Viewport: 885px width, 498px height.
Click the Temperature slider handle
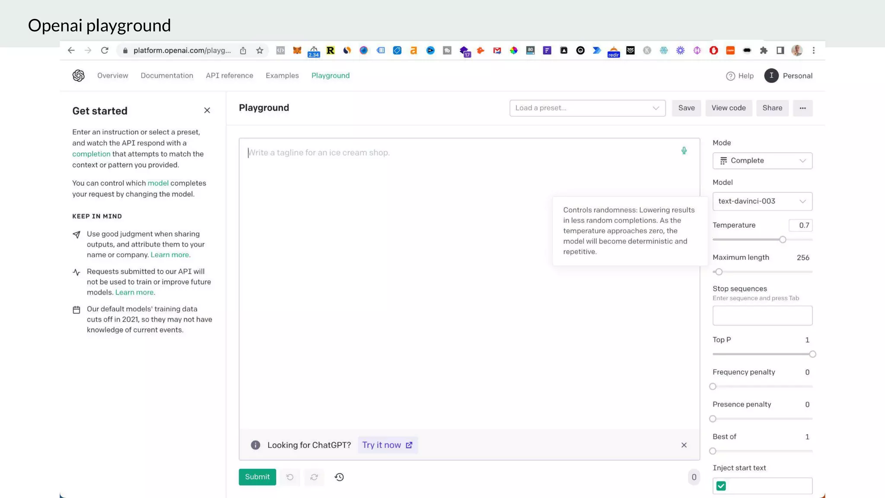[783, 239]
